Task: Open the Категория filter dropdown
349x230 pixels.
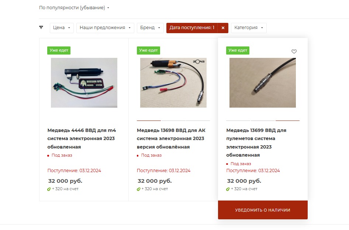Action: [x=249, y=28]
